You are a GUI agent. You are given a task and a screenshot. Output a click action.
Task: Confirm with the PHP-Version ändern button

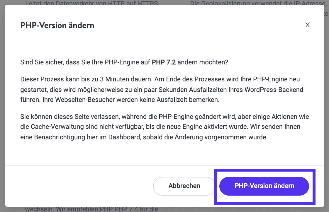tap(264, 186)
